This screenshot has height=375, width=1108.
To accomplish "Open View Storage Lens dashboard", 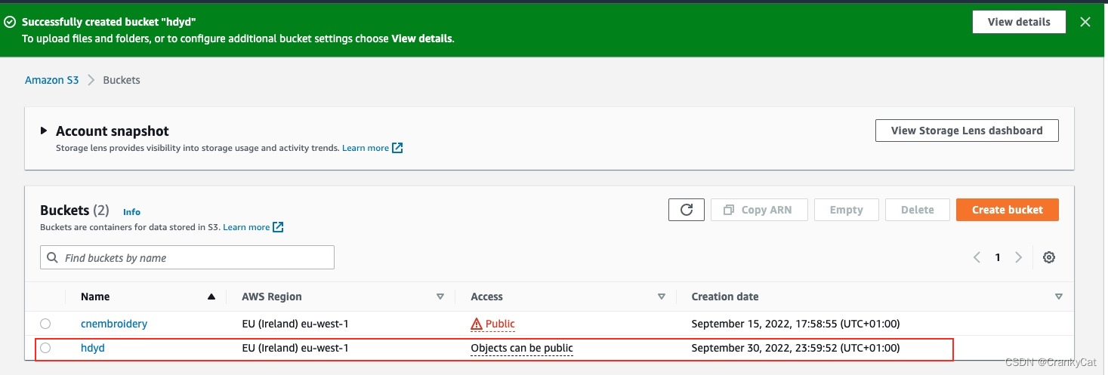I will (967, 131).
